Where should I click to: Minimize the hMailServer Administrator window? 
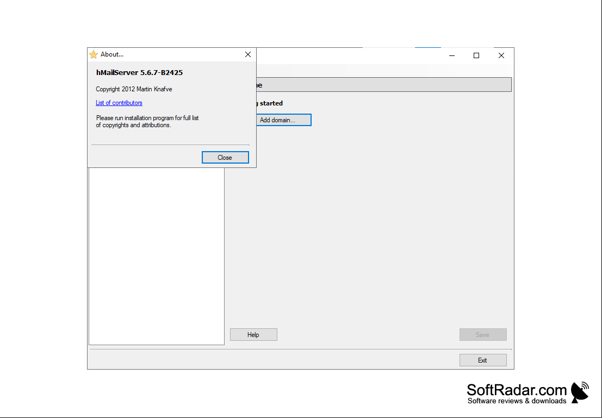(452, 55)
